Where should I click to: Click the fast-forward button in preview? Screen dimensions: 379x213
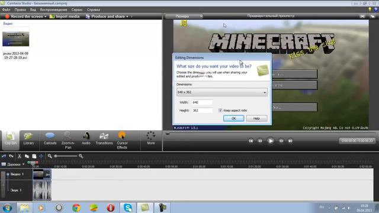pos(281,141)
